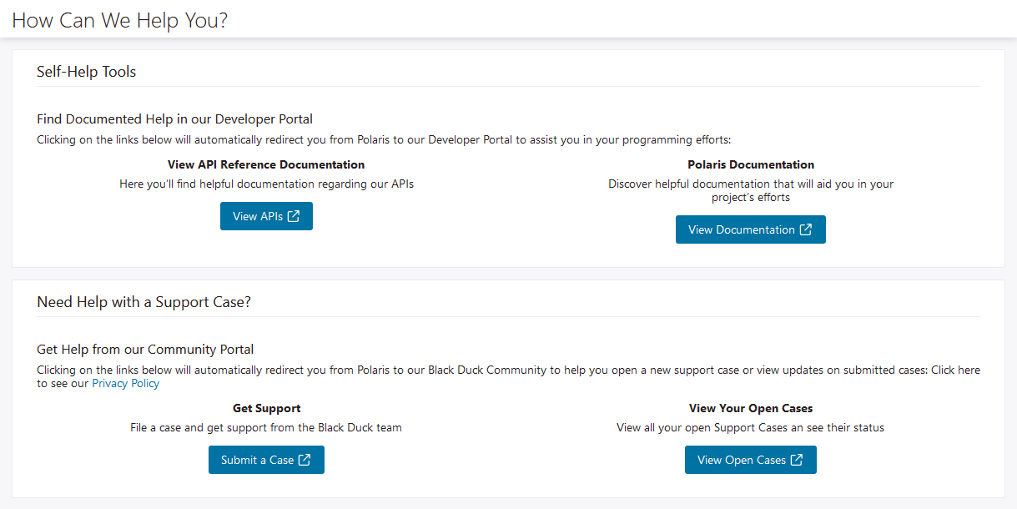Select the 'View Your Open Cases' title
The width and height of the screenshot is (1017, 509).
click(x=751, y=408)
